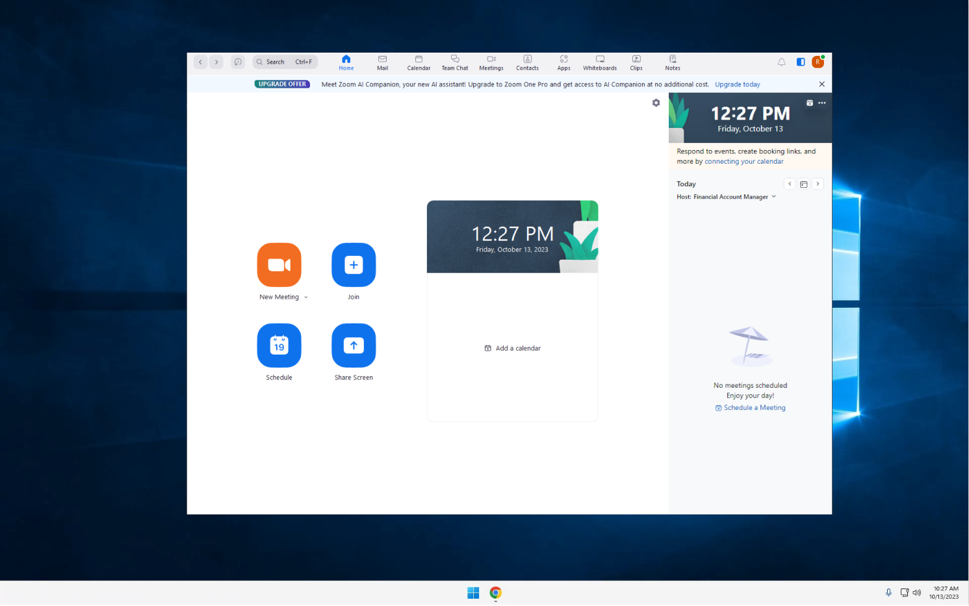Go to previous day arrow

[790, 184]
